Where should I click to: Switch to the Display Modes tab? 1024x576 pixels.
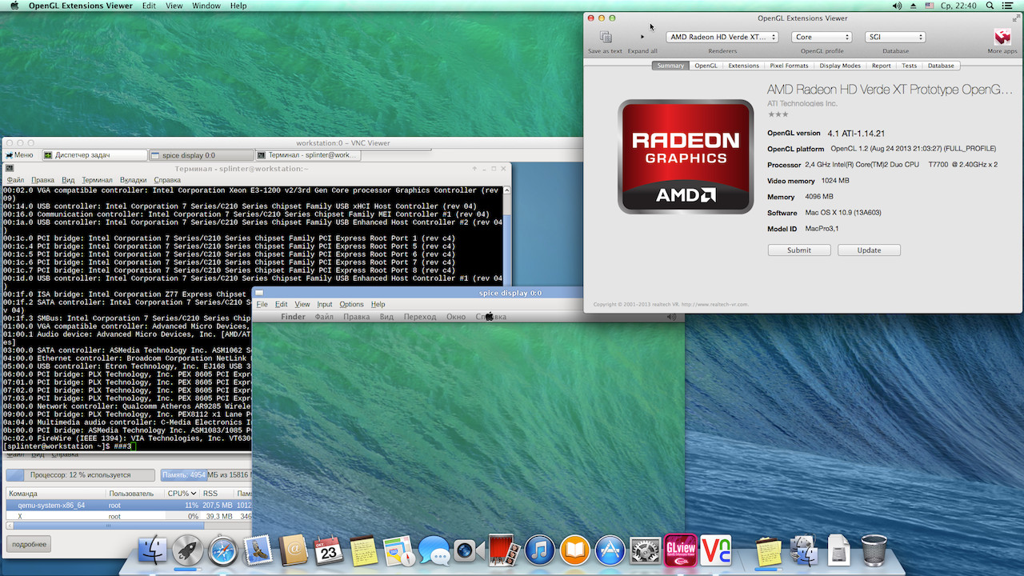840,66
